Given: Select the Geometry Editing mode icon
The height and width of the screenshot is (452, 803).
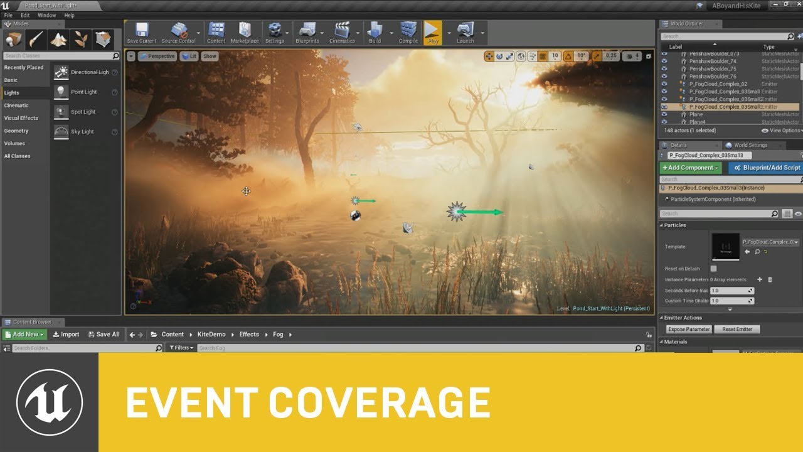Looking at the screenshot, I should click(x=104, y=40).
